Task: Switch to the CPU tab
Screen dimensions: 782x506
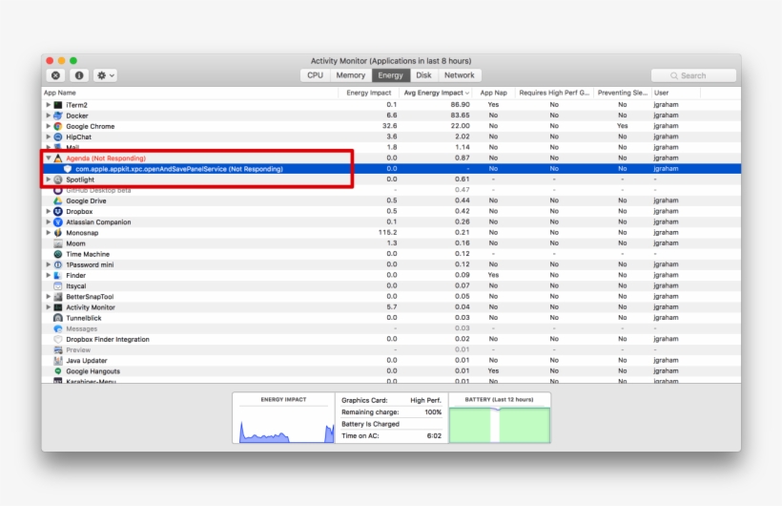Action: coord(315,75)
